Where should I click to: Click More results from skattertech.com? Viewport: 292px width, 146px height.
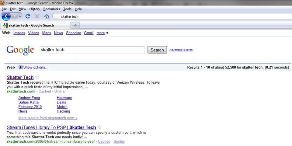click(x=48, y=118)
